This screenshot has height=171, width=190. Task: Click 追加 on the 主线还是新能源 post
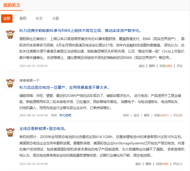click(x=138, y=164)
